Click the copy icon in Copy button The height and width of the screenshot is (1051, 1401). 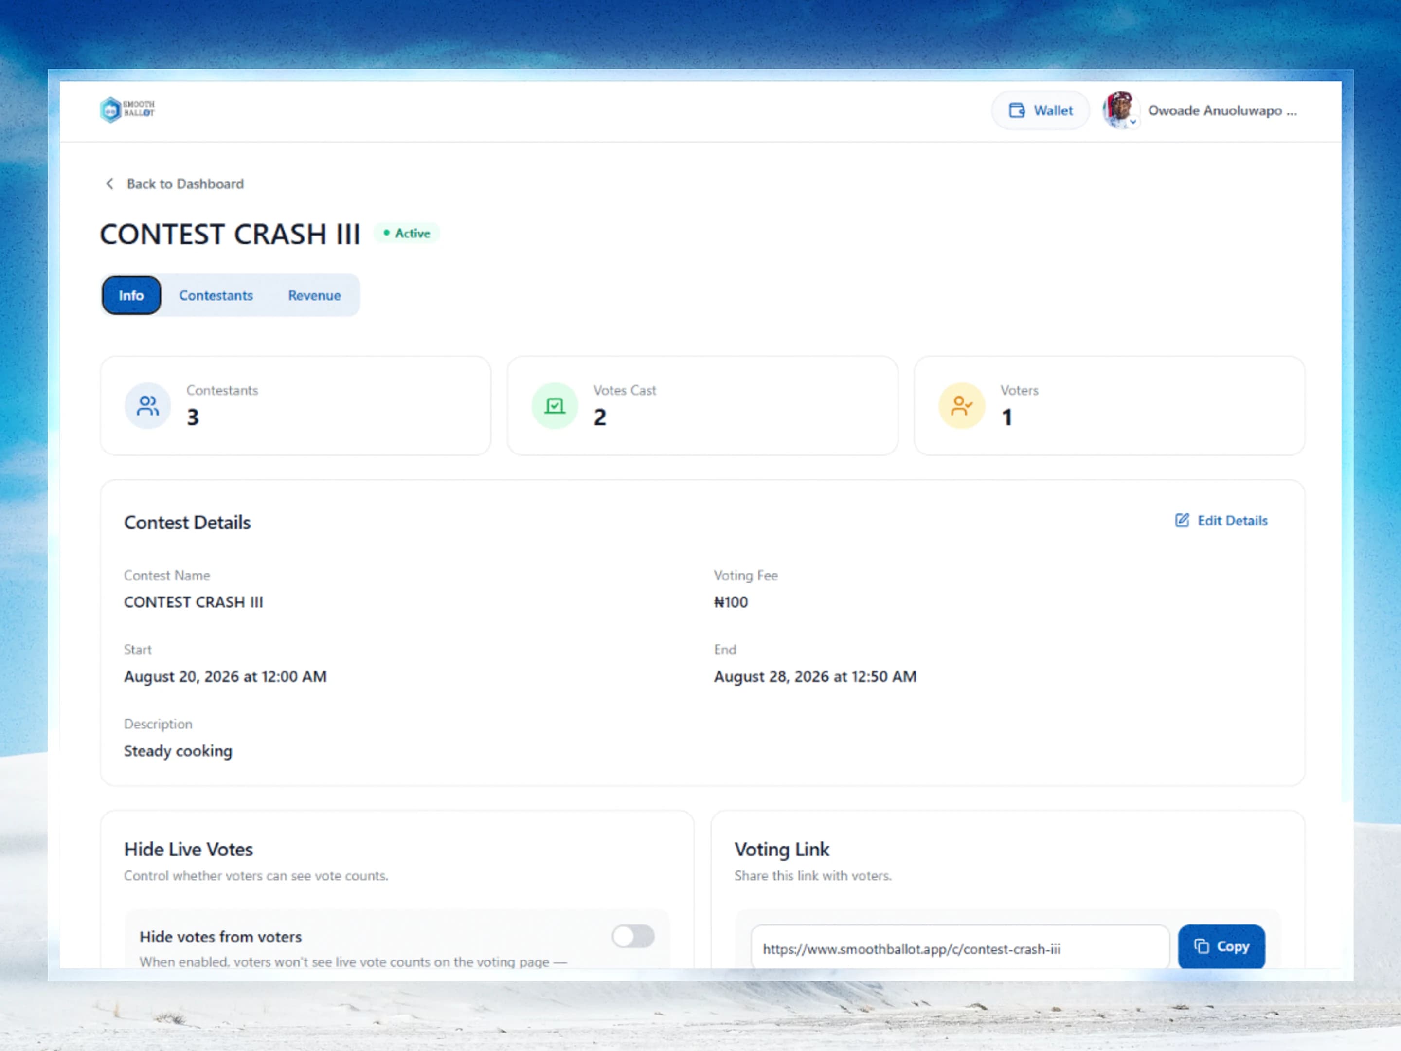click(x=1202, y=946)
